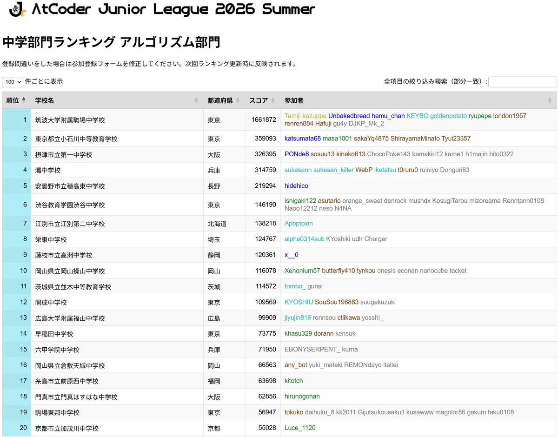Visit katsumata68's profile link
Screen dimensions: 558x437
click(x=303, y=139)
